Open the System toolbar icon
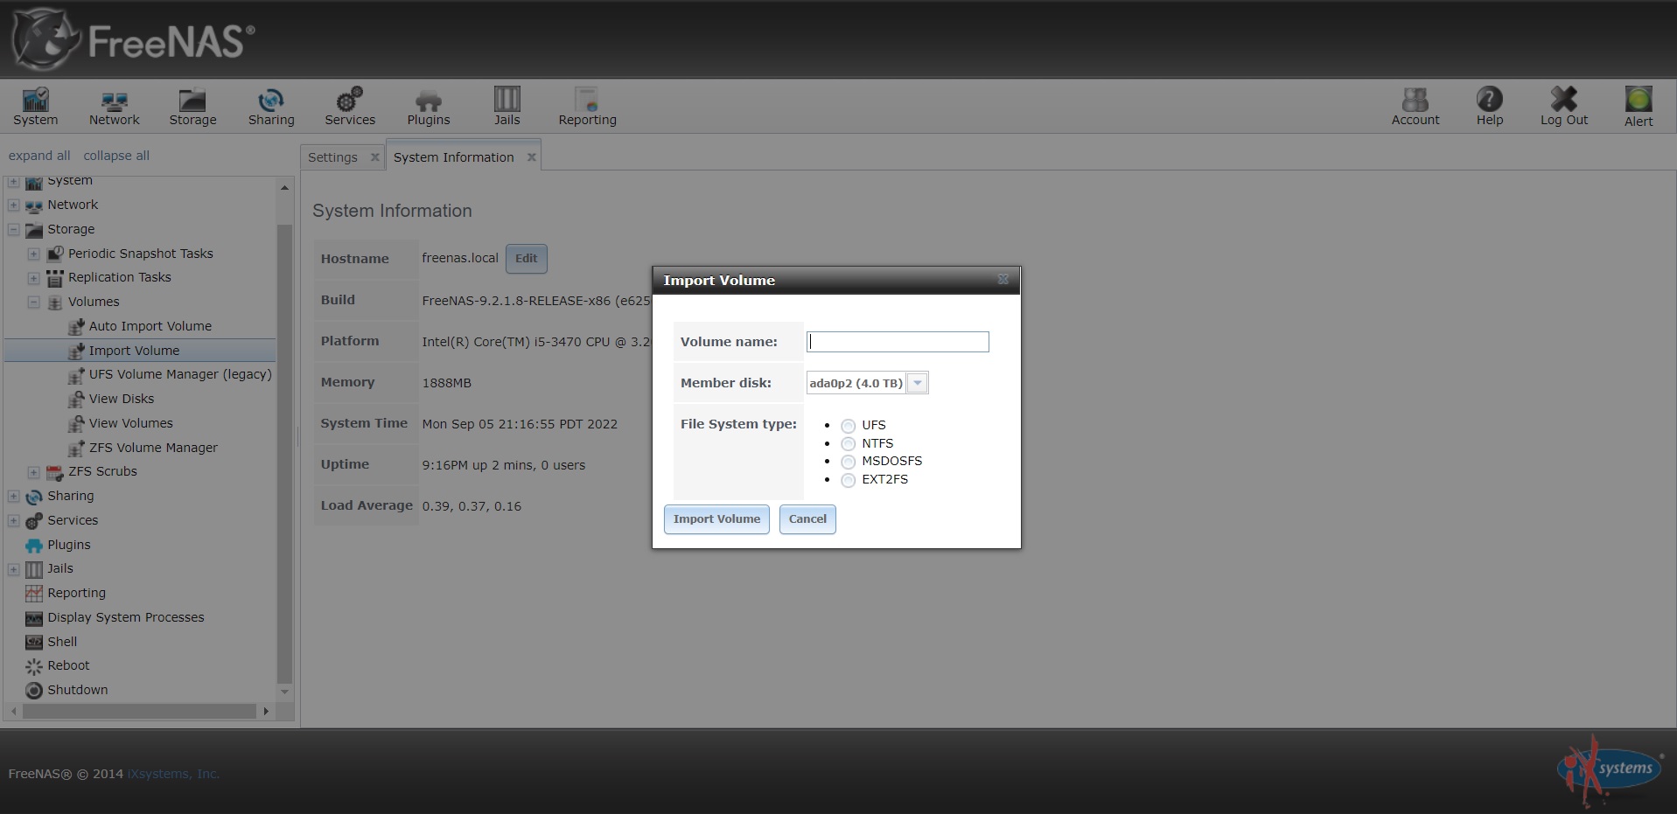Viewport: 1677px width, 814px height. click(x=35, y=107)
